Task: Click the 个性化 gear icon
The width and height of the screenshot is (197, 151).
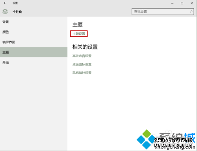Action: (5, 12)
